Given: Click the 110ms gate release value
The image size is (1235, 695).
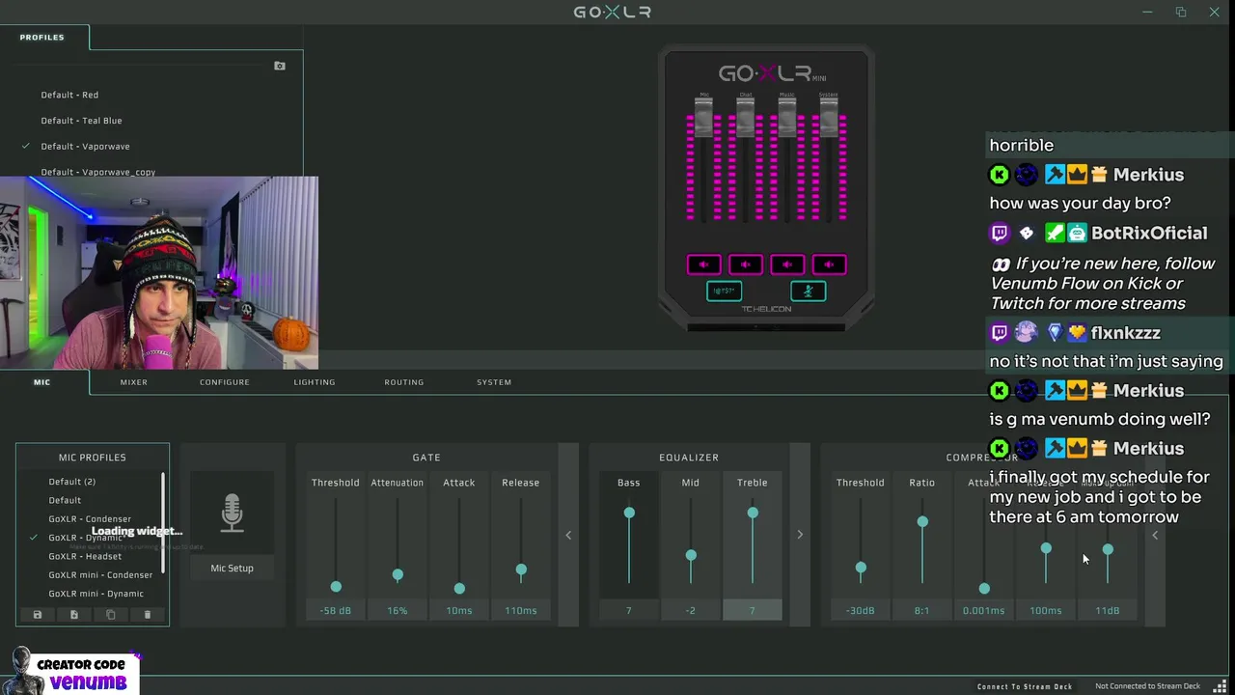Looking at the screenshot, I should point(521,611).
